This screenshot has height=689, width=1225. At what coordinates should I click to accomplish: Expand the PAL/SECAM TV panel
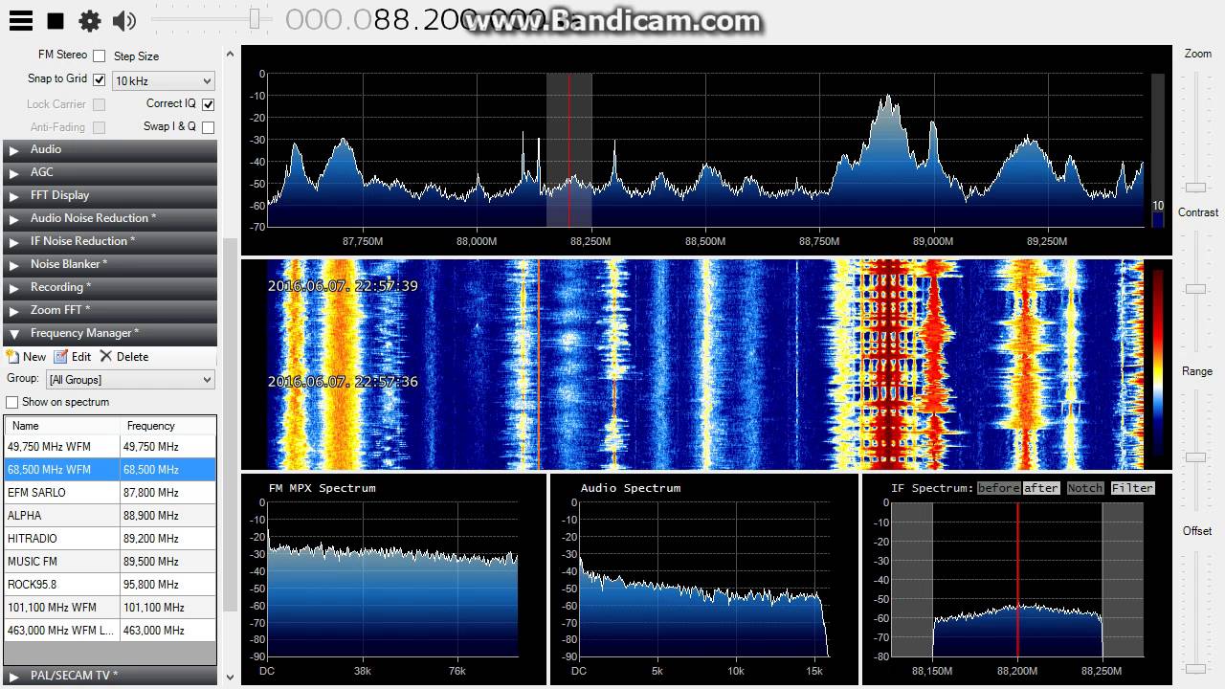[x=110, y=676]
